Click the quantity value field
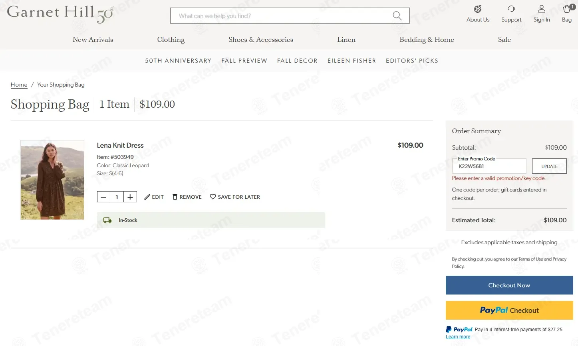The height and width of the screenshot is (346, 578). pyautogui.click(x=117, y=197)
